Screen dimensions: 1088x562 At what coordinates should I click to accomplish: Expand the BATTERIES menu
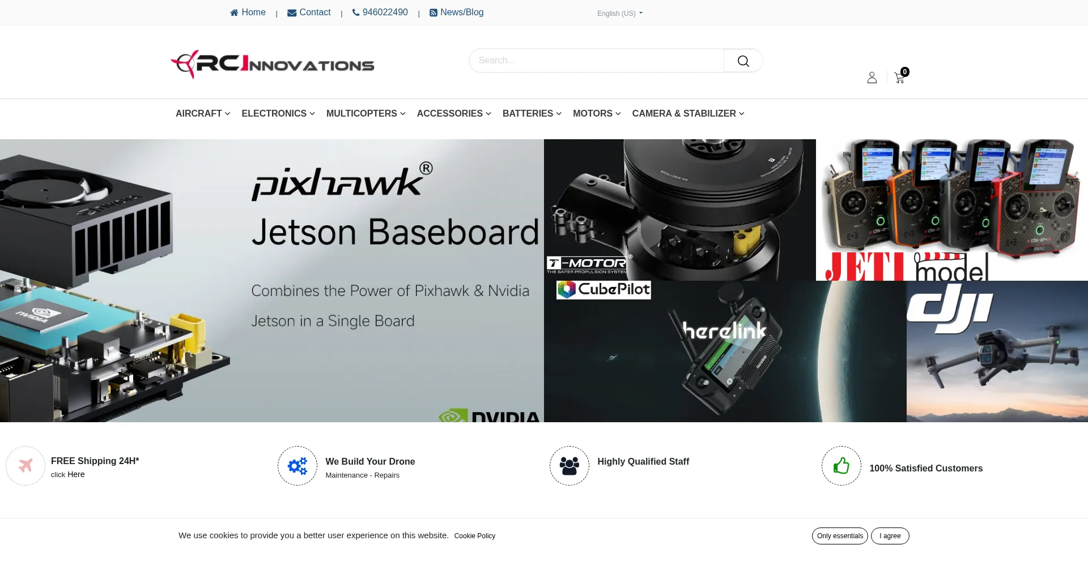(x=532, y=113)
